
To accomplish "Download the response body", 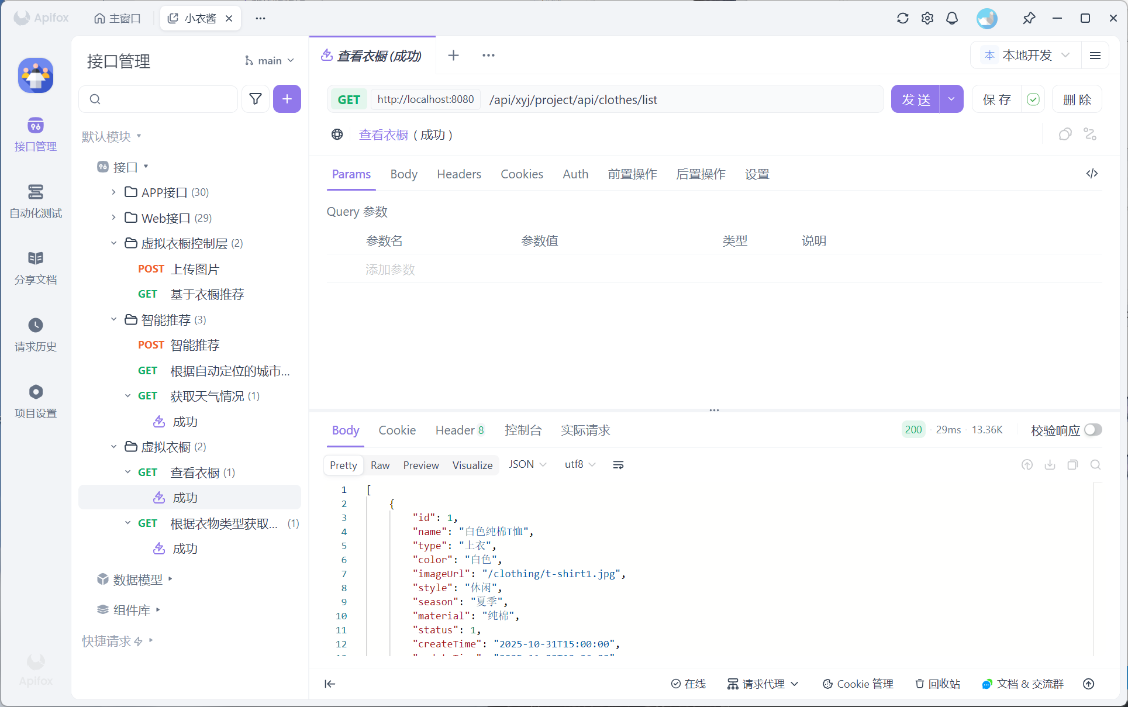I will point(1050,465).
